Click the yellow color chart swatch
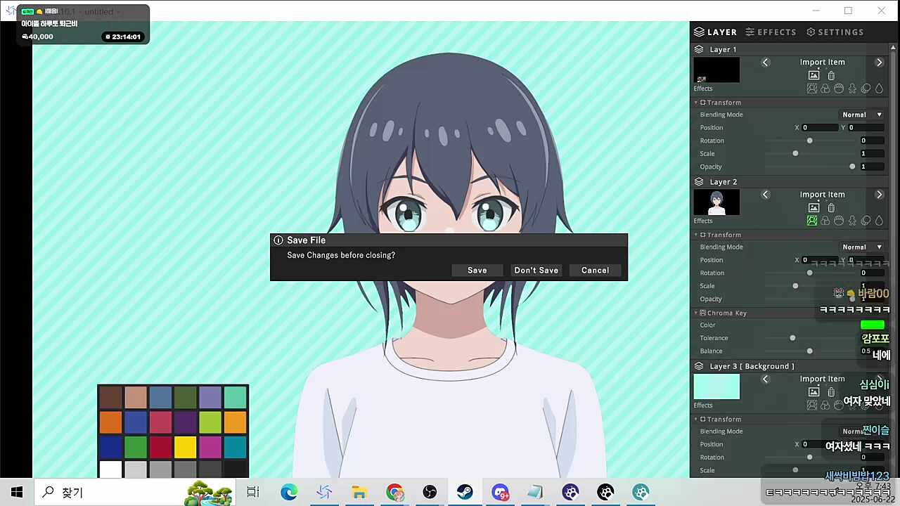 185,447
